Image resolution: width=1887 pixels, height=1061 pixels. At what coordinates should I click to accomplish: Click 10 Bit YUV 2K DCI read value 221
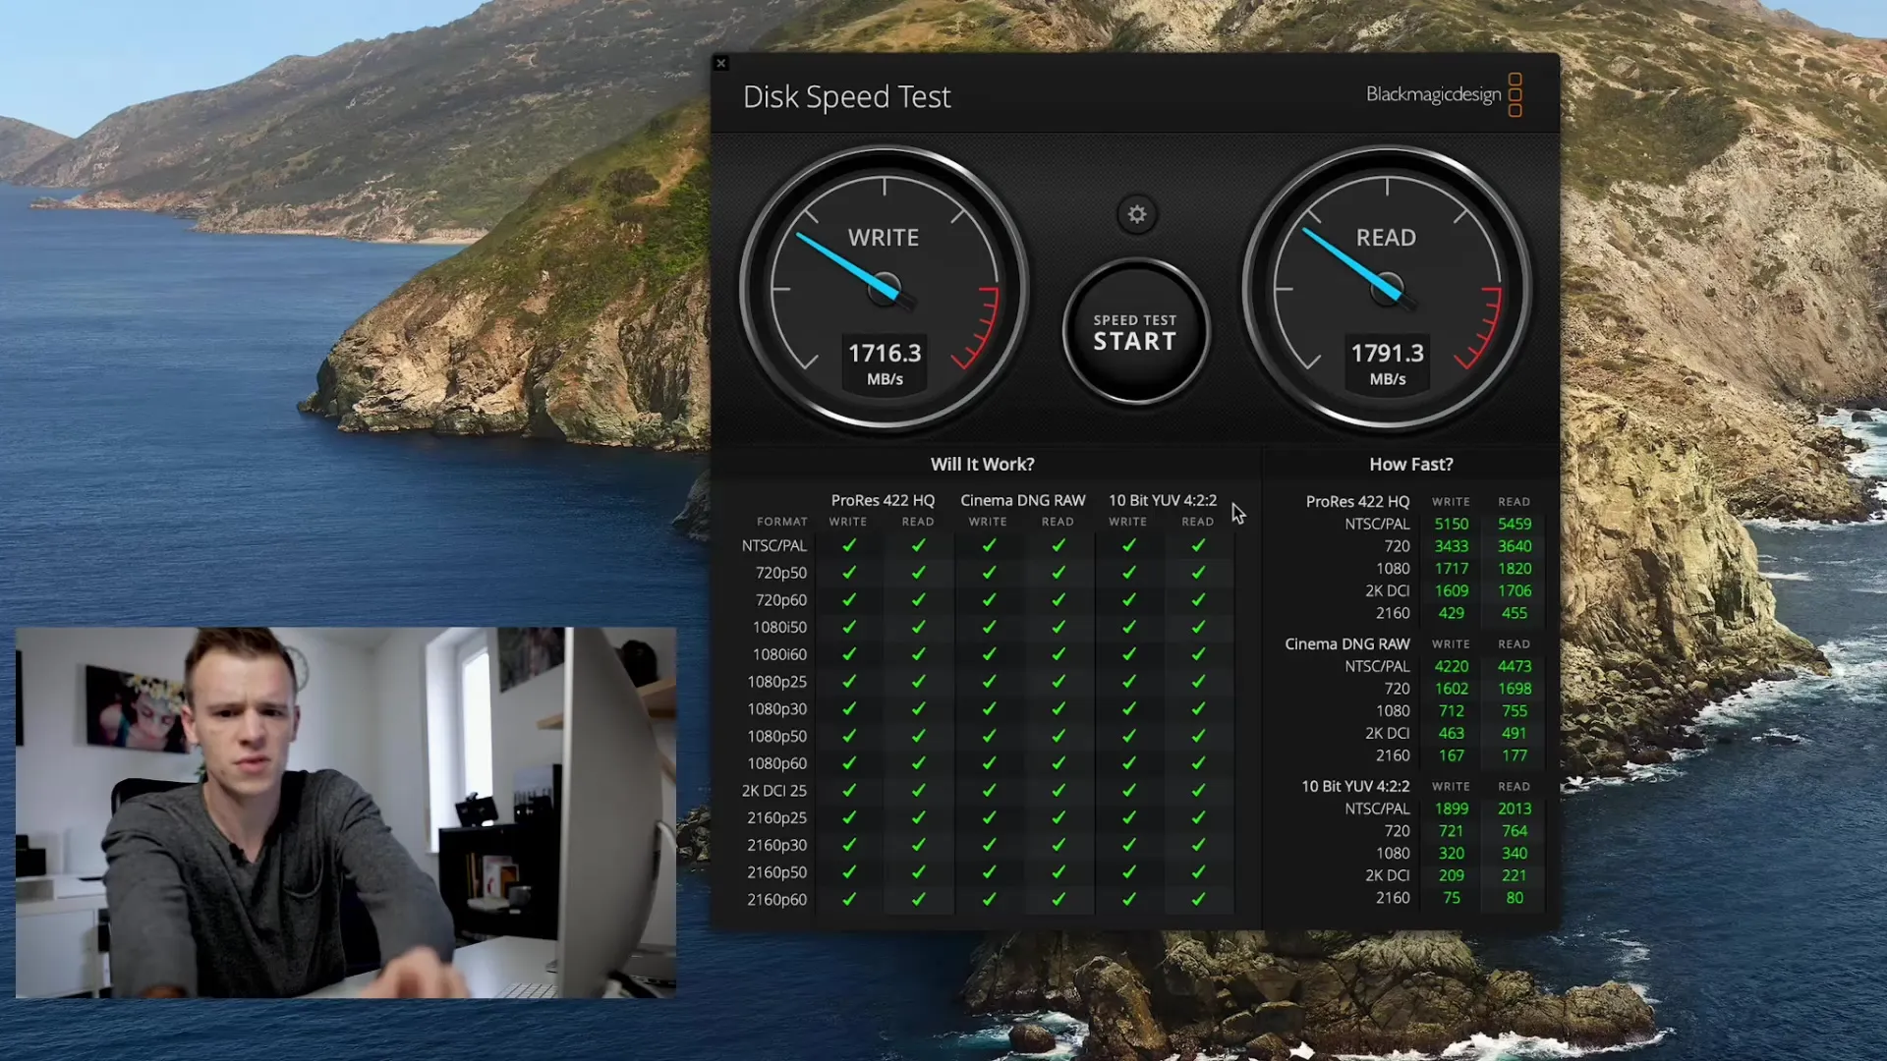pos(1515,875)
